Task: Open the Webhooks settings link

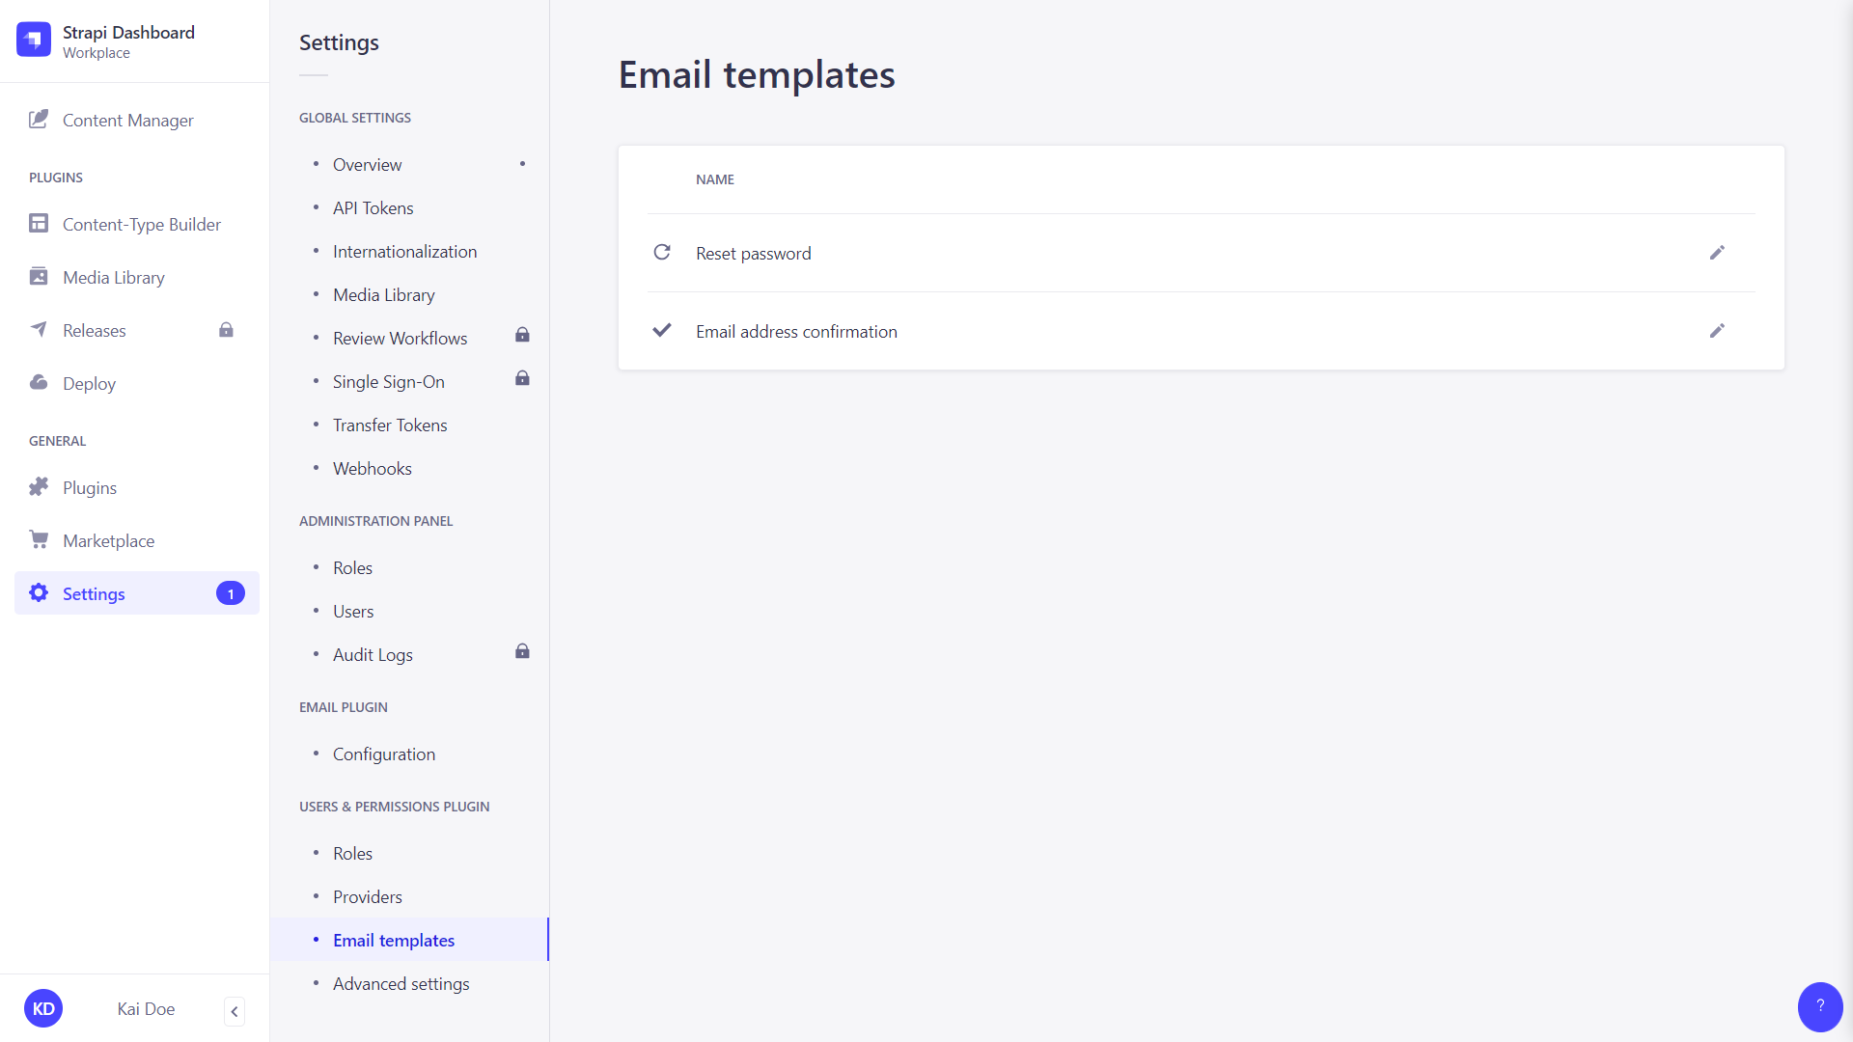Action: click(x=373, y=468)
